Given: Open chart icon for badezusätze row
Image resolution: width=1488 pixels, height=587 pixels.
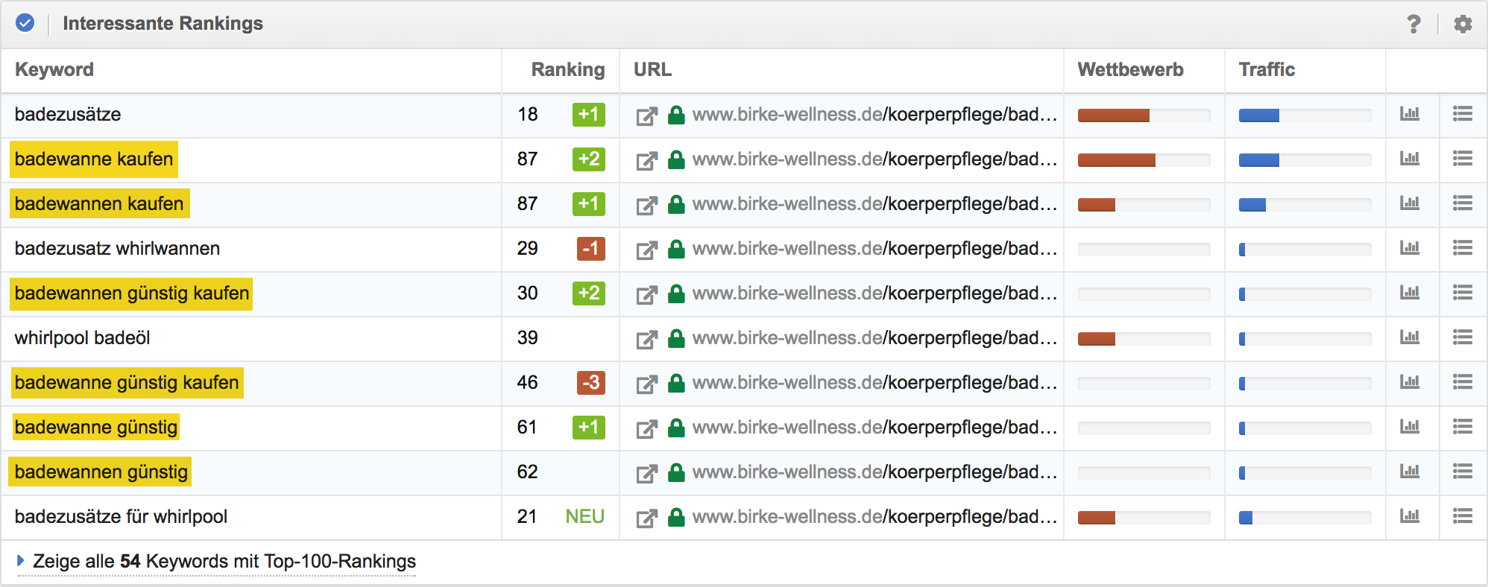Looking at the screenshot, I should pos(1409,114).
